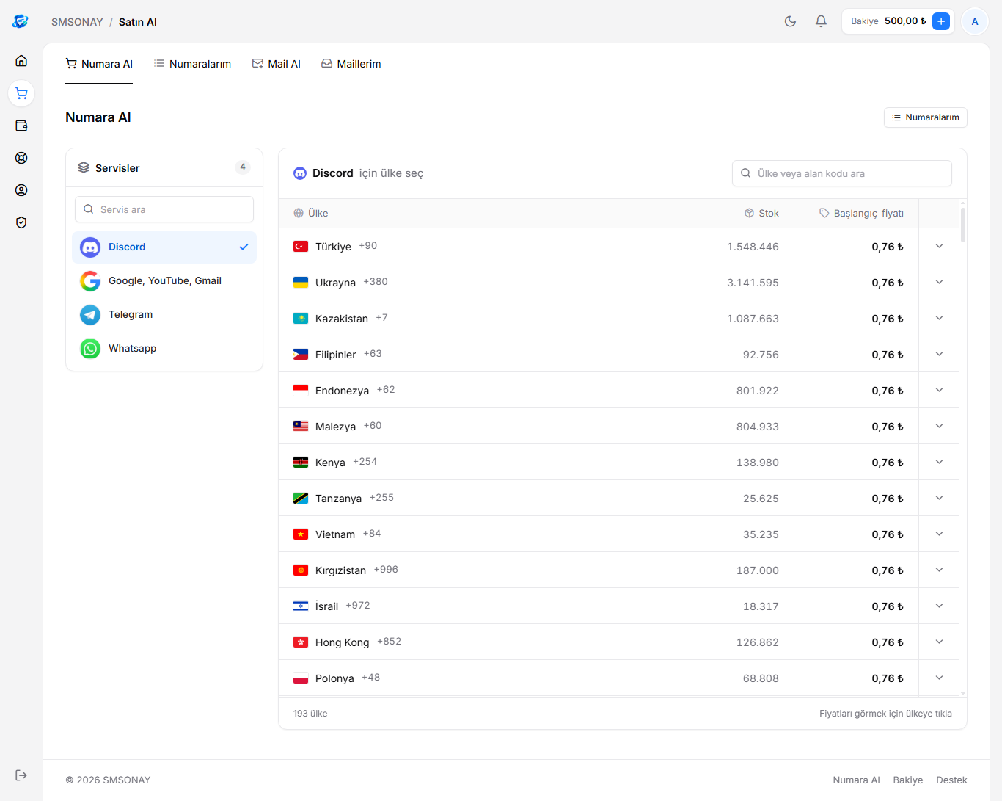Click the Numaralarım button at top right
1002x801 pixels.
coord(926,117)
